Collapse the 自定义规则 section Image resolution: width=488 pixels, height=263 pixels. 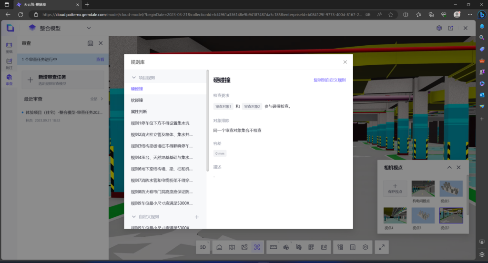click(134, 217)
